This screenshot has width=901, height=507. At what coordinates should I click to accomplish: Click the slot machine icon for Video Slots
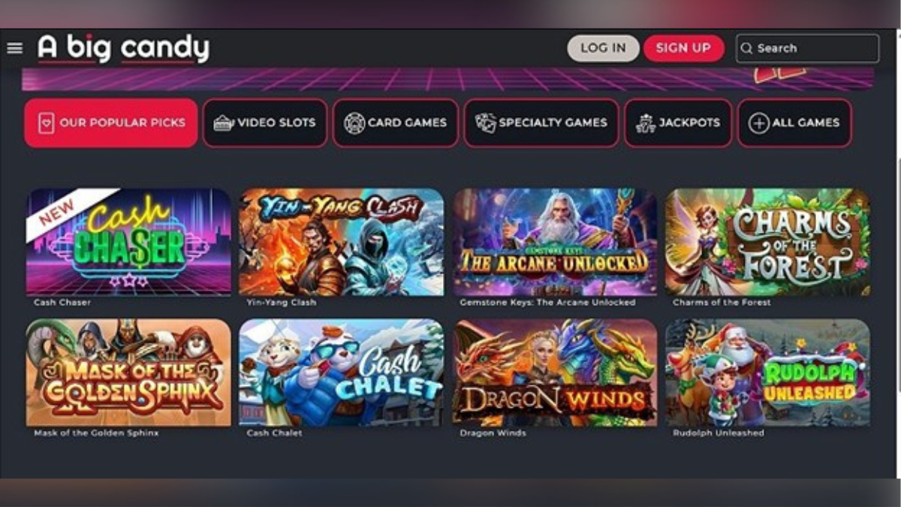[224, 122]
